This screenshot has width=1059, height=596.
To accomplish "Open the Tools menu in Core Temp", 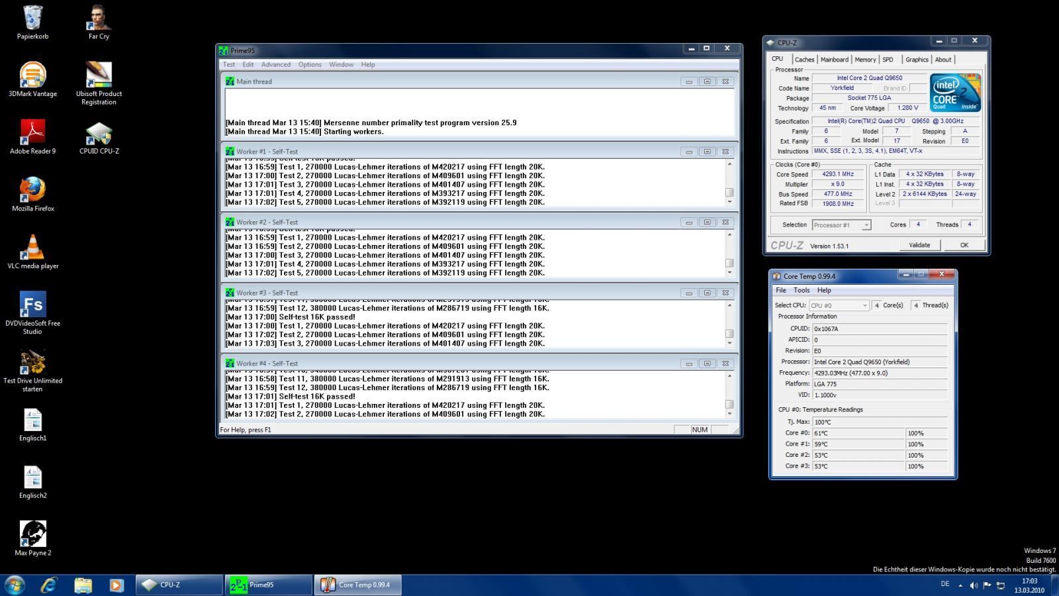I will (x=802, y=290).
